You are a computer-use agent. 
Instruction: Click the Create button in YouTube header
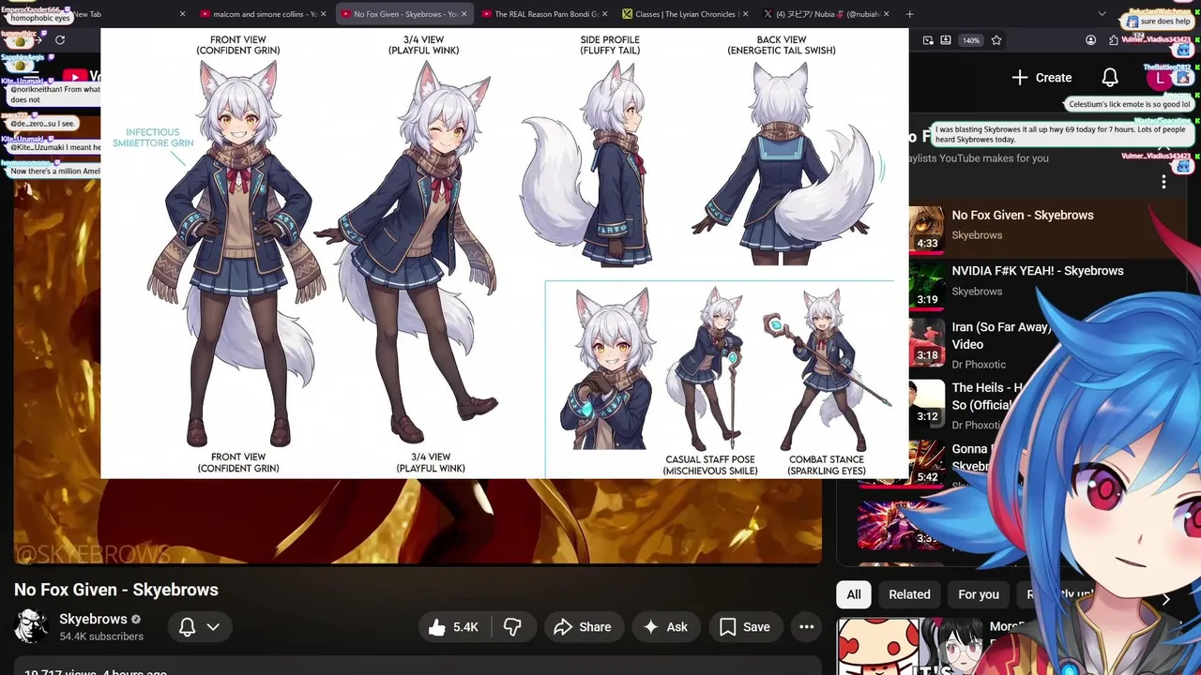[1041, 78]
